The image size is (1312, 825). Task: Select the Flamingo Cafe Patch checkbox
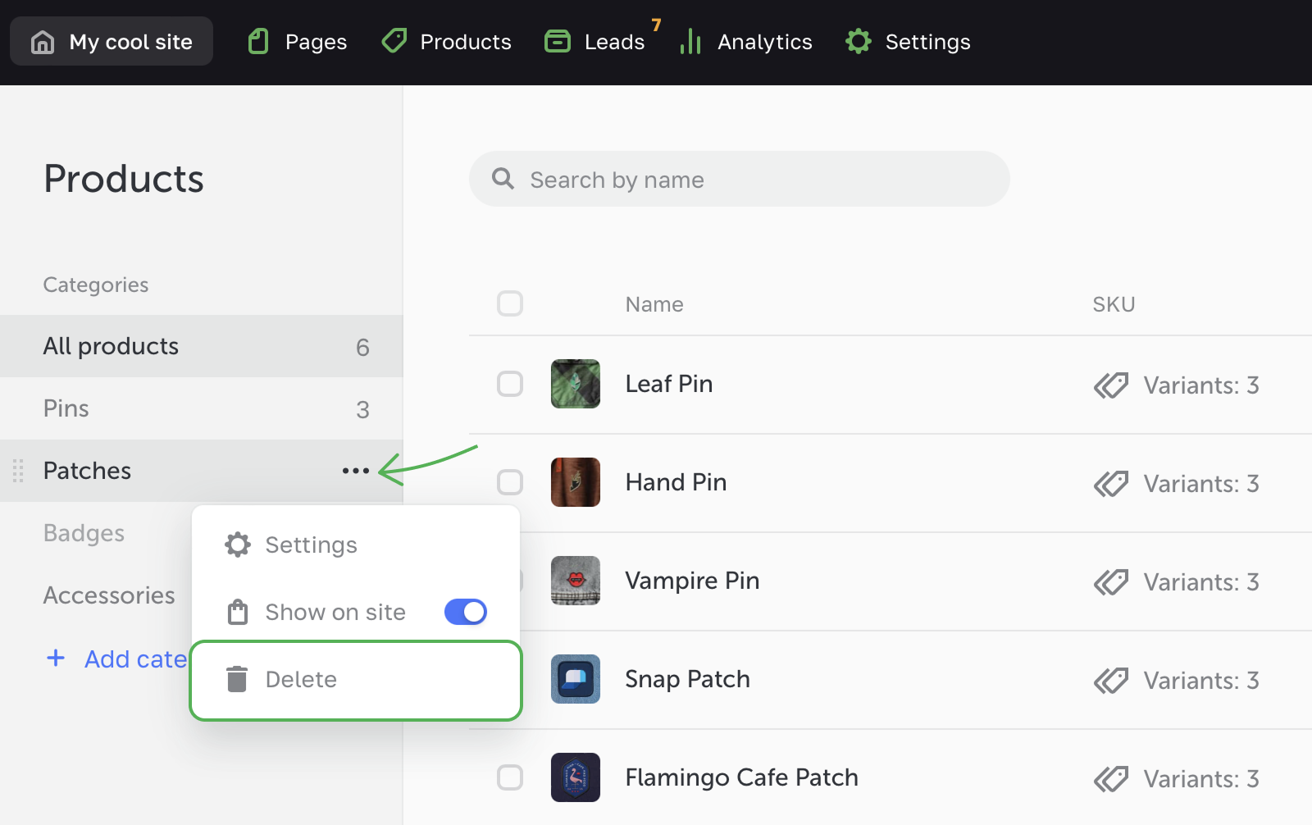click(x=510, y=777)
